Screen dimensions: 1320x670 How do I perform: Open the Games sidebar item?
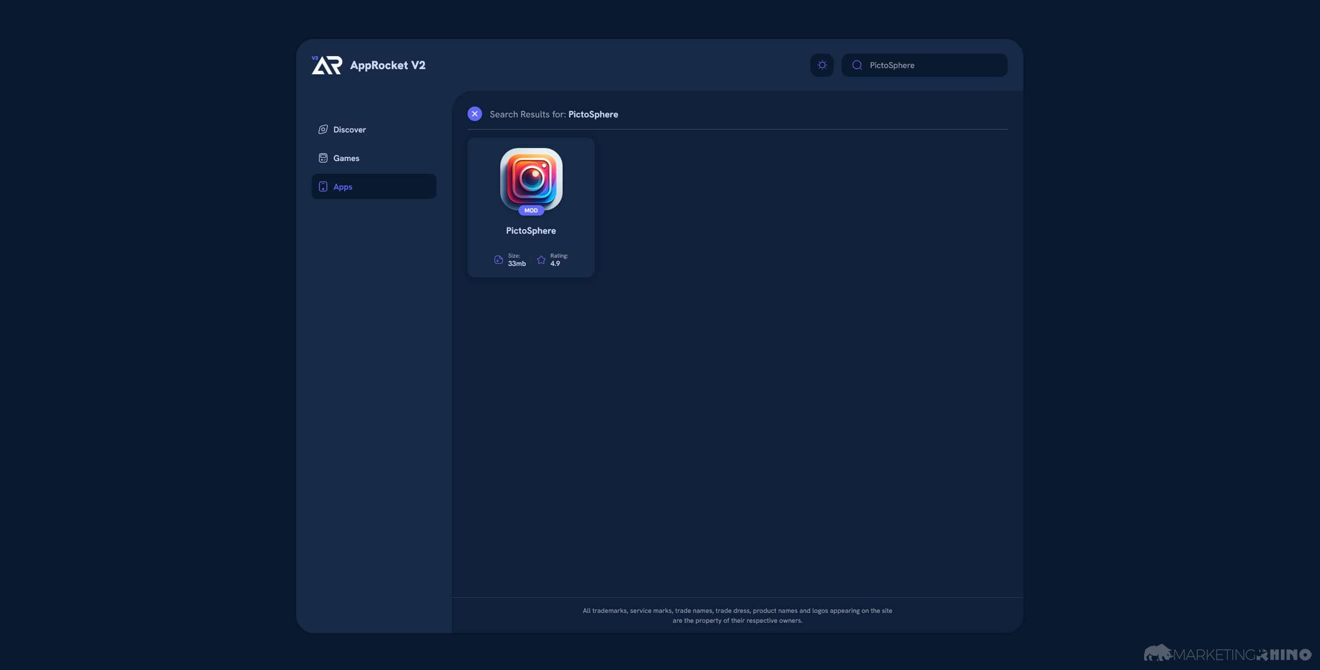pos(346,158)
